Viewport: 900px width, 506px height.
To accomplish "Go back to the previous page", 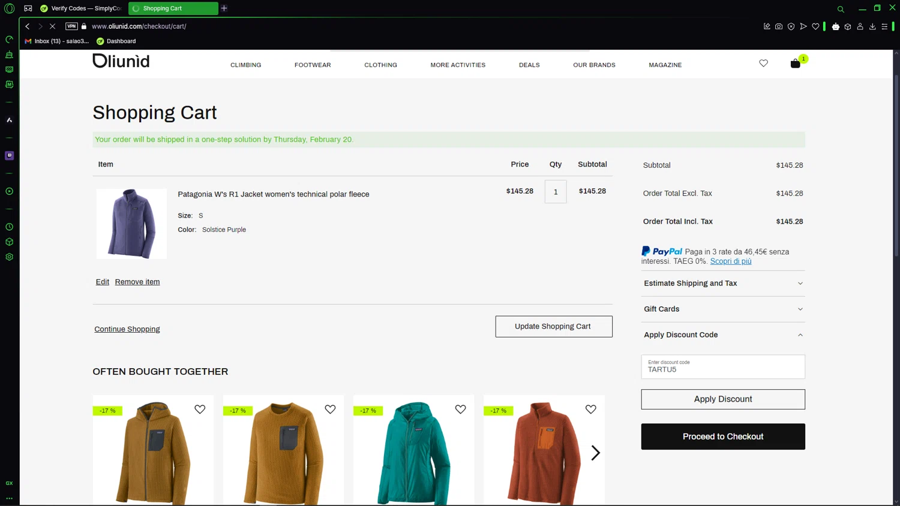I will coord(28,26).
